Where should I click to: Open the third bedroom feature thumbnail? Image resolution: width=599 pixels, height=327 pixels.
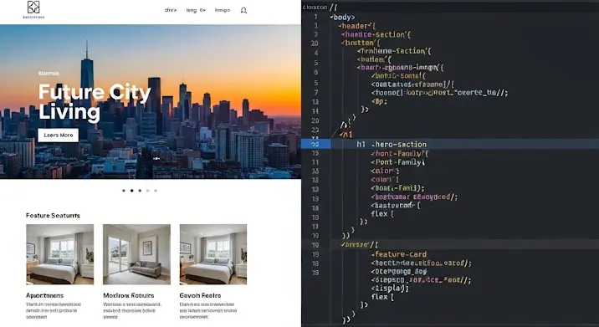click(x=213, y=254)
